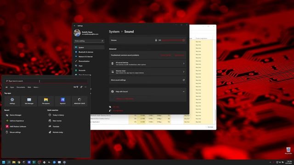Launch File Explorer from Top apps
This screenshot has height=165, width=294.
pos(46,101)
